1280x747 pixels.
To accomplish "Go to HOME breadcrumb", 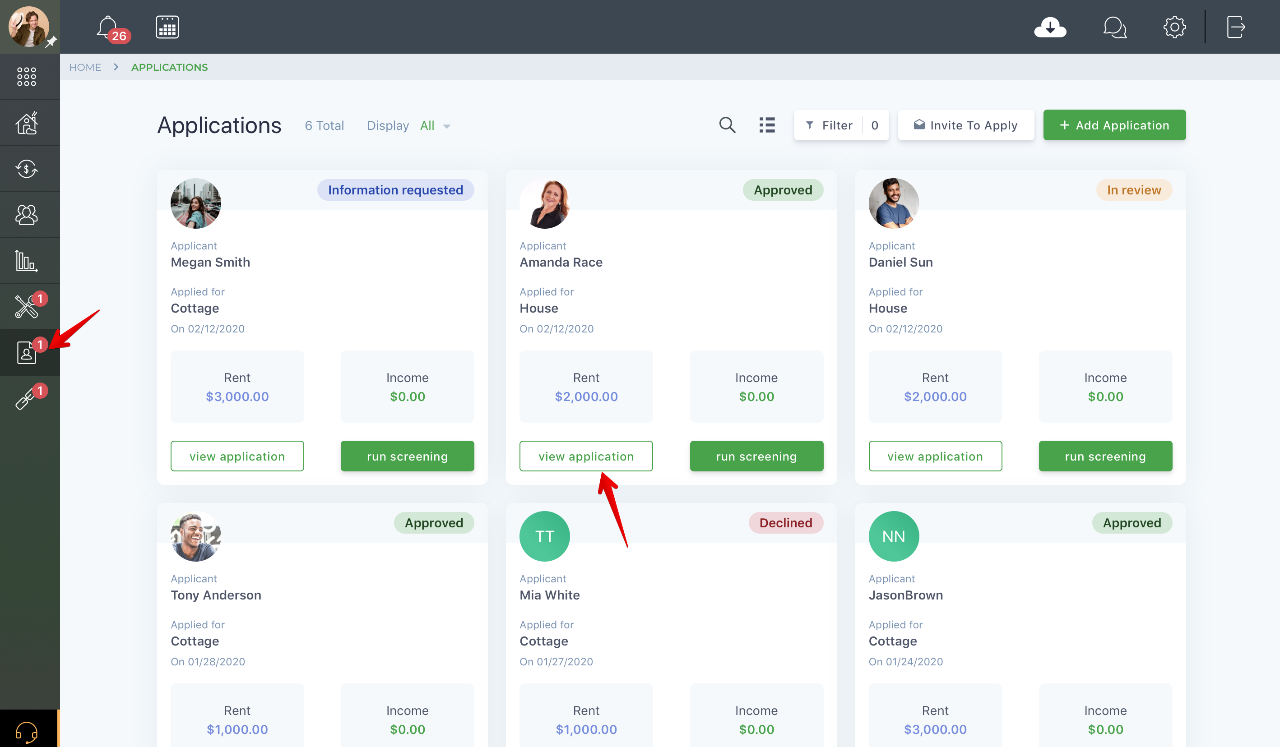I will (x=85, y=67).
